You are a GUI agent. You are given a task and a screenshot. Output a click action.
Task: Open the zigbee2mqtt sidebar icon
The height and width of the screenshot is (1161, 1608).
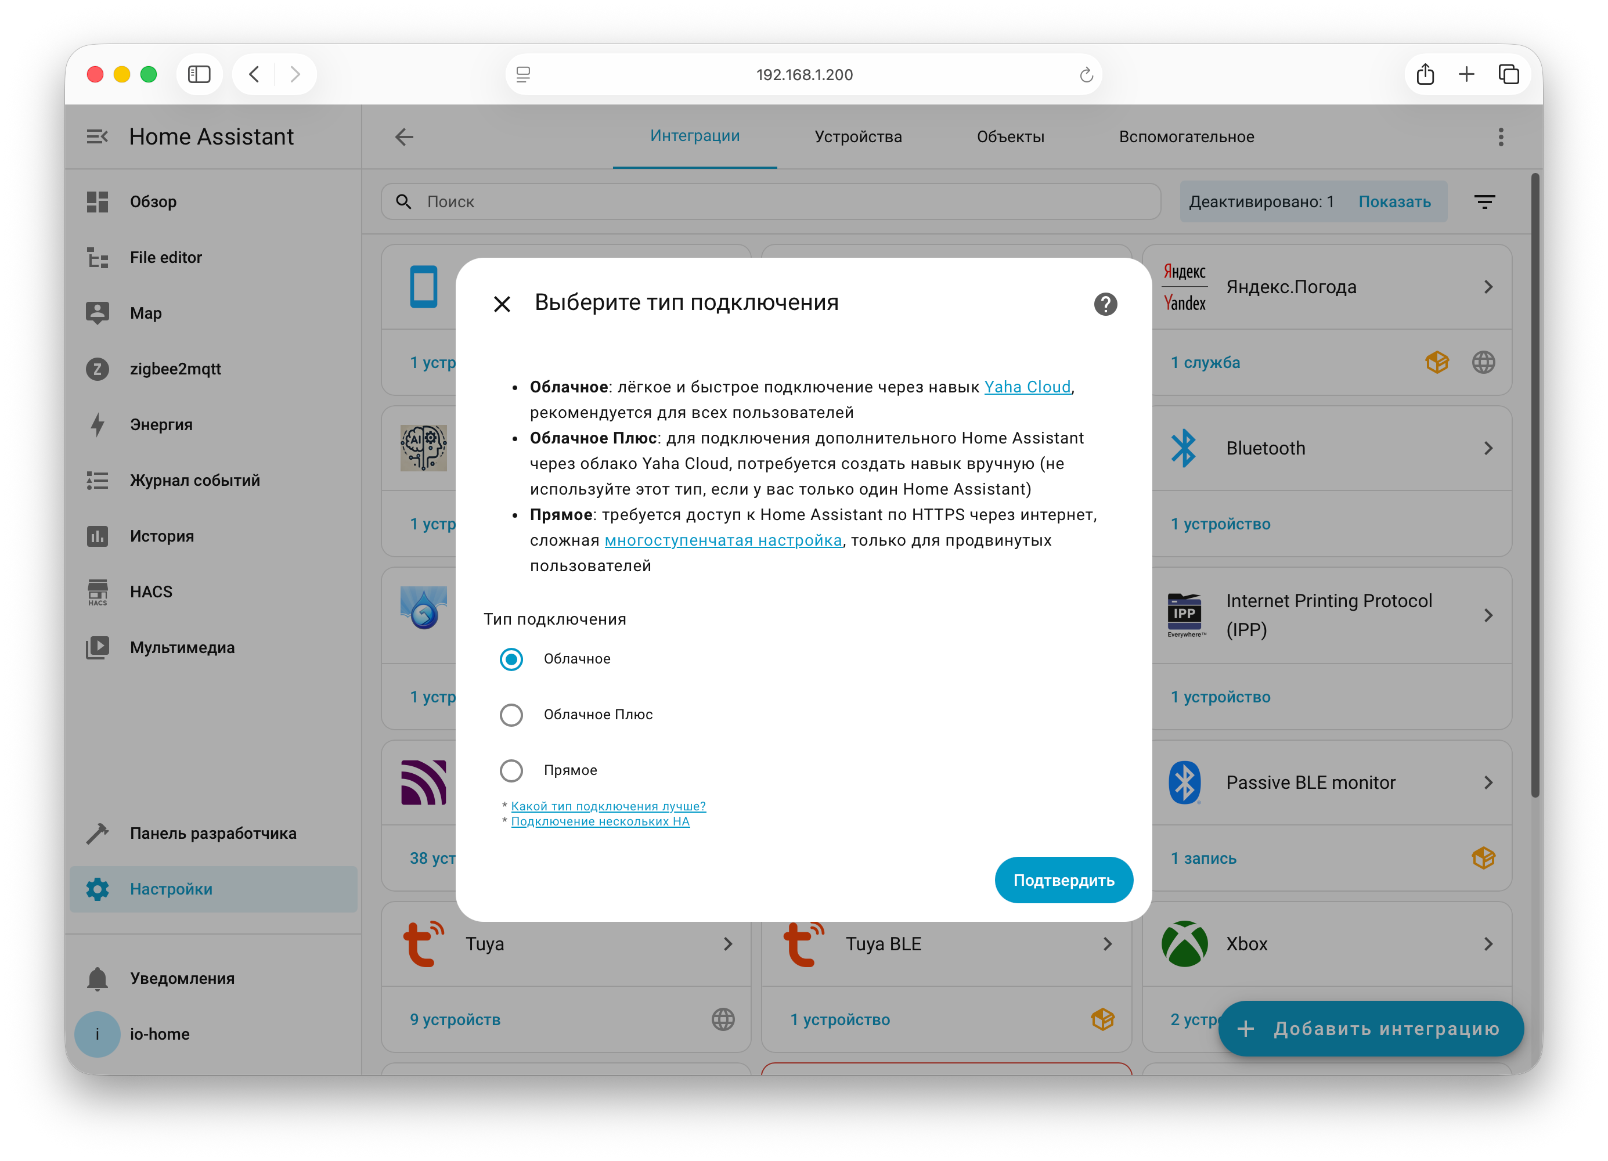click(x=98, y=369)
